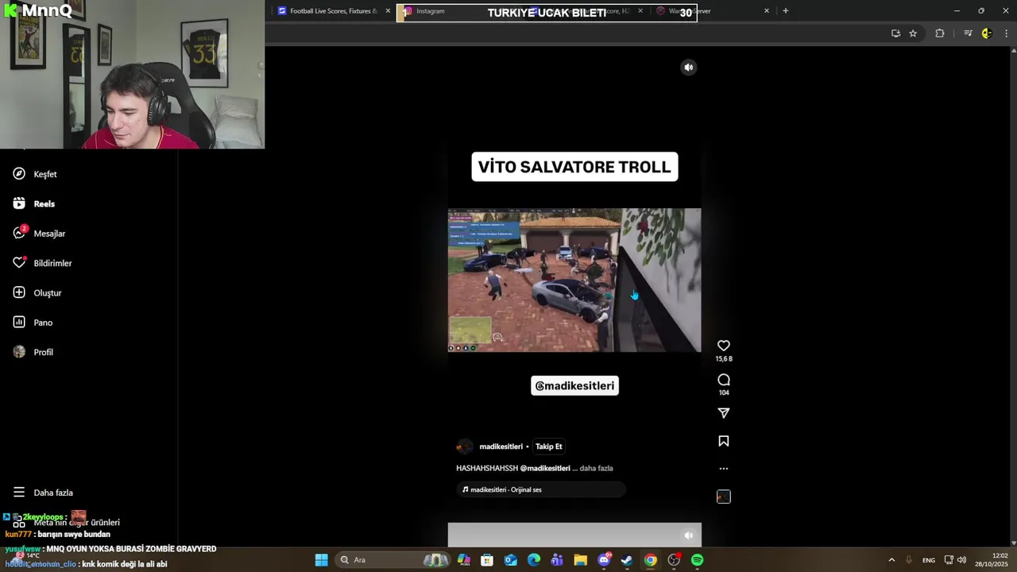
Task: Open Spotify from taskbar
Action: [x=697, y=560]
